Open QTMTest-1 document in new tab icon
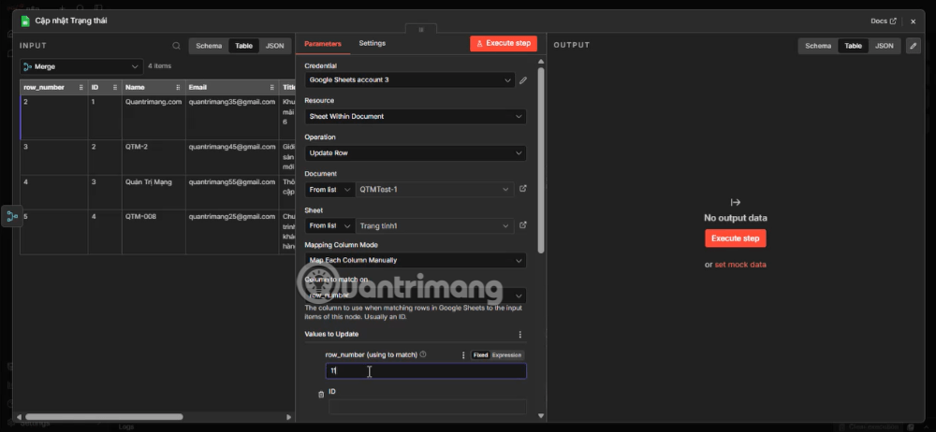The width and height of the screenshot is (936, 432). pyautogui.click(x=523, y=189)
